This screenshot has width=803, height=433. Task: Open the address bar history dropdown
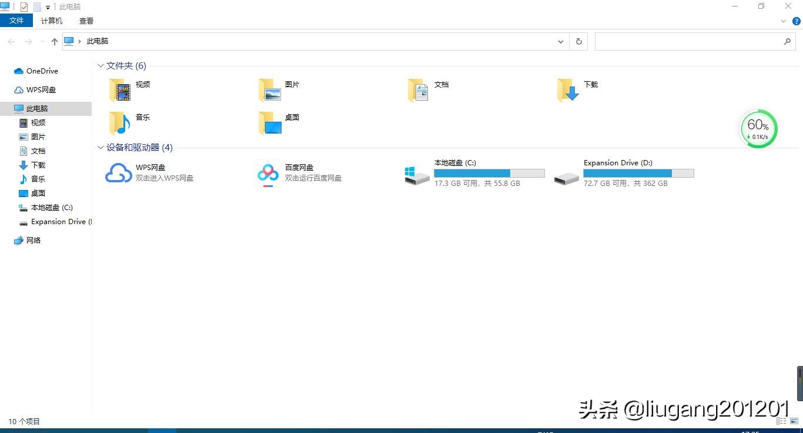[x=561, y=41]
